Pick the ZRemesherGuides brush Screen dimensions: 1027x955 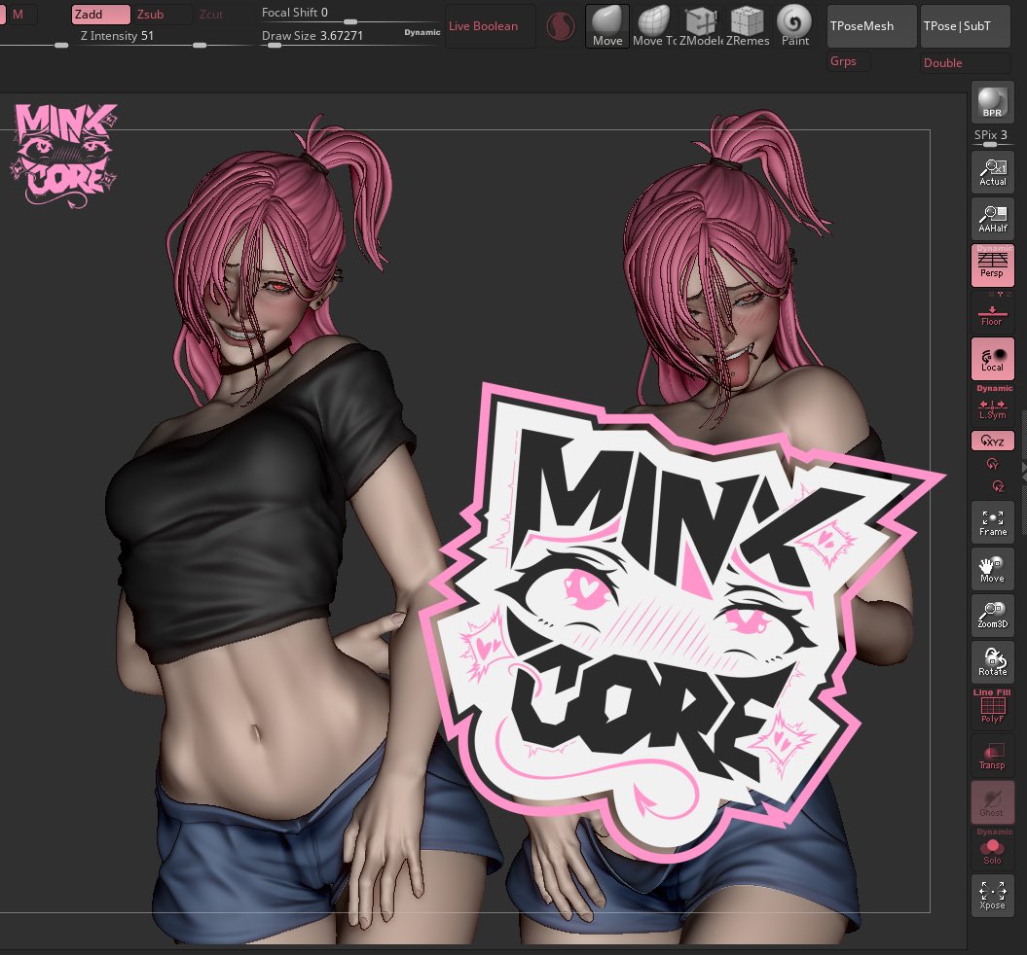748,26
